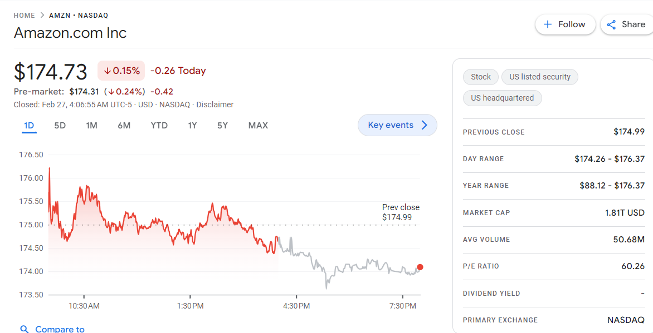Click the 173.50 y-axis label

pos(31,295)
